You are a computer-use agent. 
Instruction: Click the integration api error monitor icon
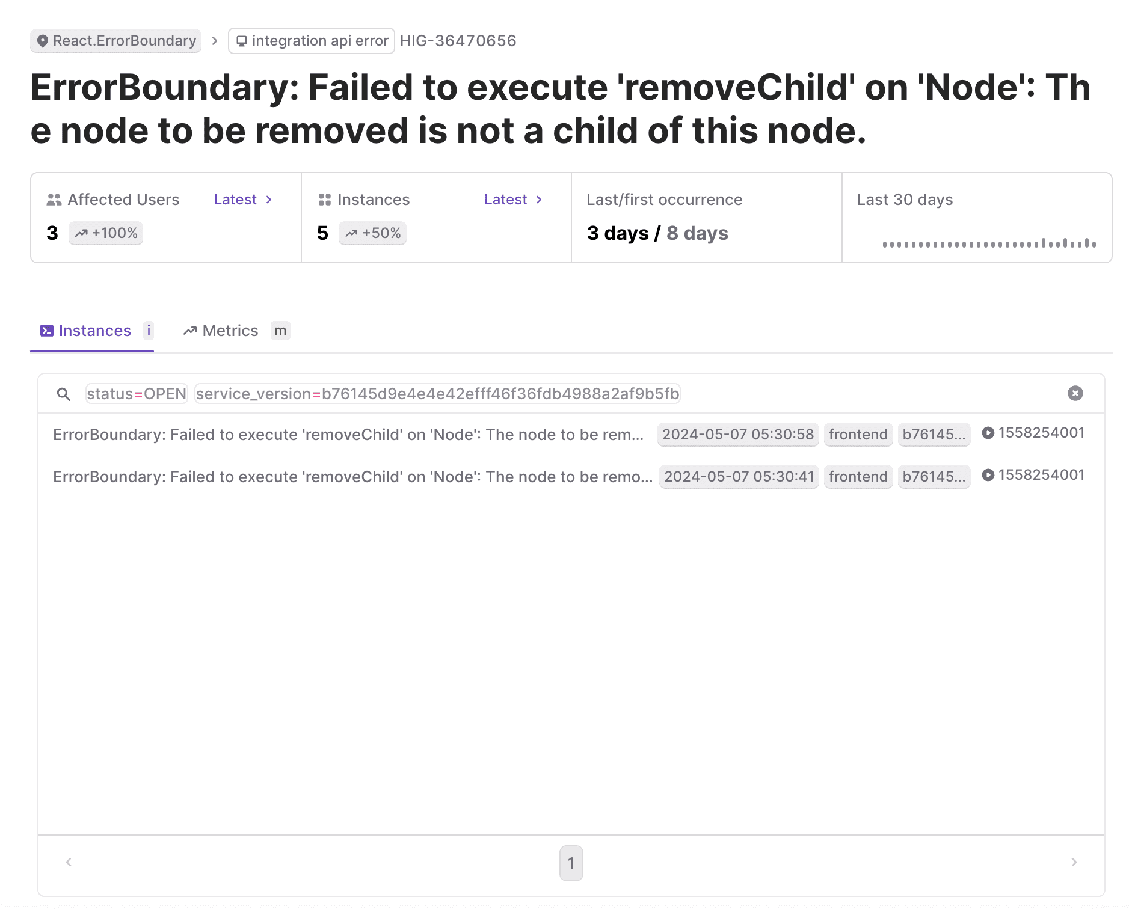click(242, 41)
